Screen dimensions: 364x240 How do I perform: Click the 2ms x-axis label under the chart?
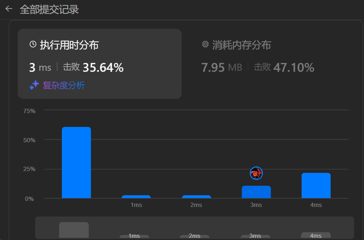pyautogui.click(x=196, y=205)
